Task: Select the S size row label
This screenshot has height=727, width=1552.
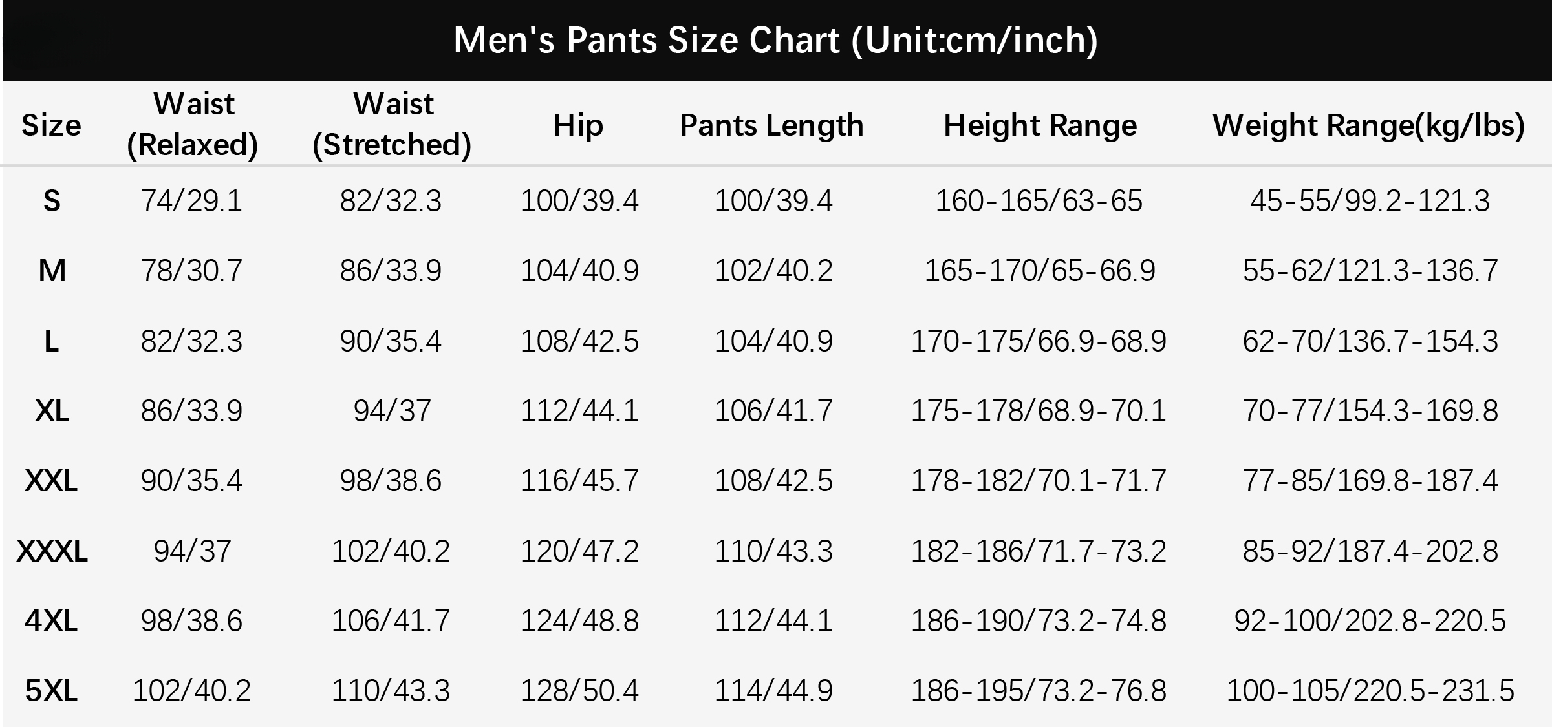Action: 52,201
